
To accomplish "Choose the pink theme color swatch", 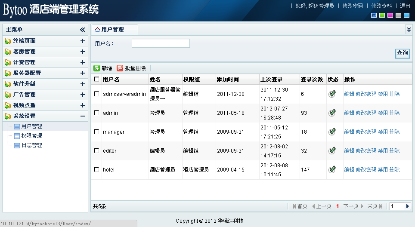I will click(x=390, y=15).
